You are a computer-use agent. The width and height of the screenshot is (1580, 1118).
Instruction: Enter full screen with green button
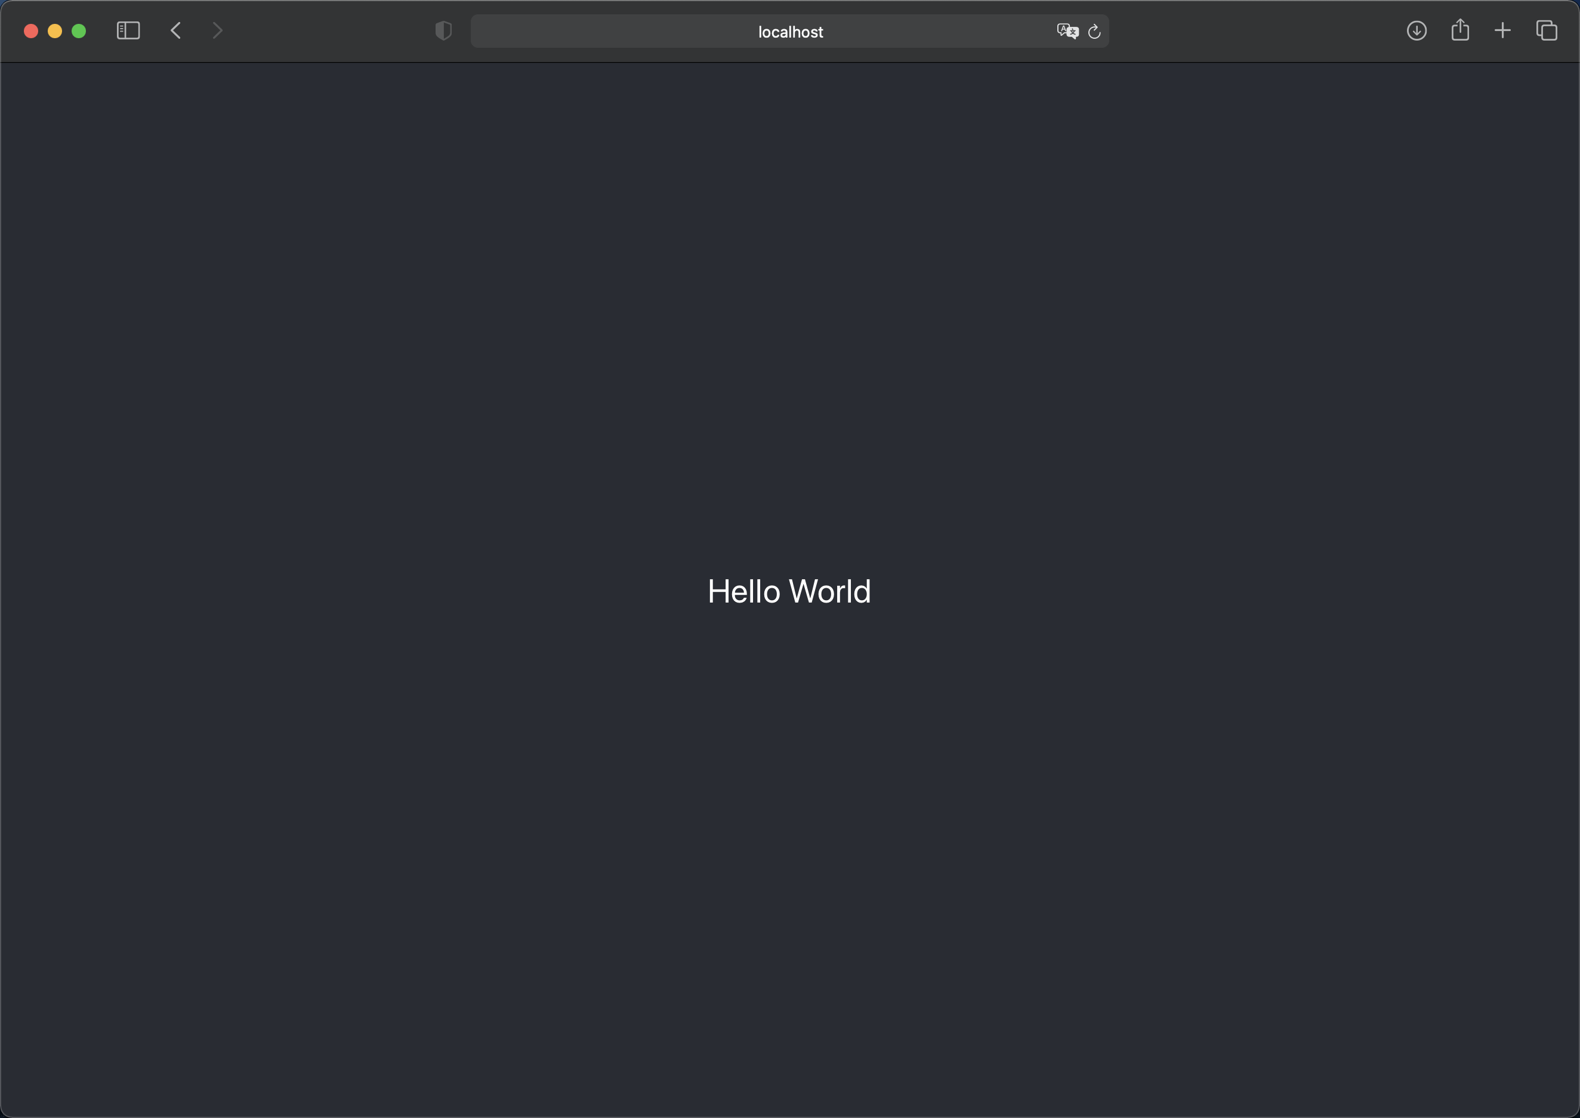[x=79, y=31]
